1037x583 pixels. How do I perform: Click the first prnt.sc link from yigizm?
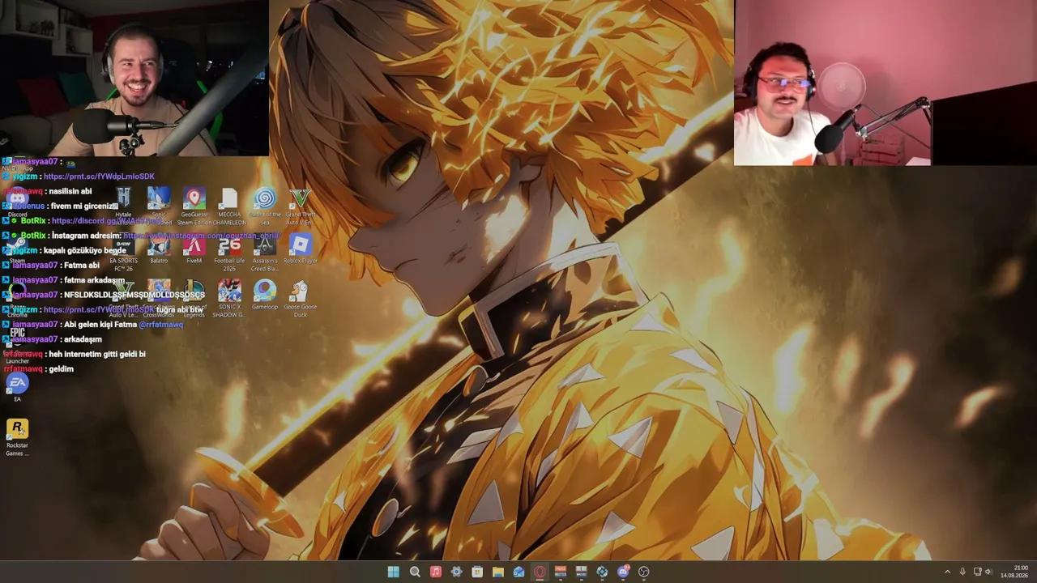tap(99, 177)
